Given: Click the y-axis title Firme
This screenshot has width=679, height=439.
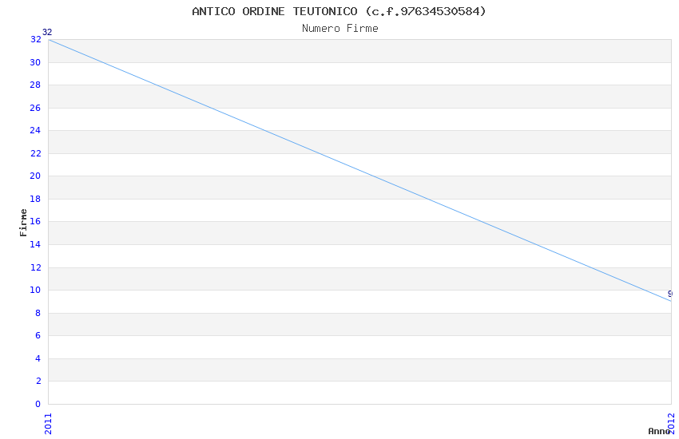Looking at the screenshot, I should (x=23, y=223).
